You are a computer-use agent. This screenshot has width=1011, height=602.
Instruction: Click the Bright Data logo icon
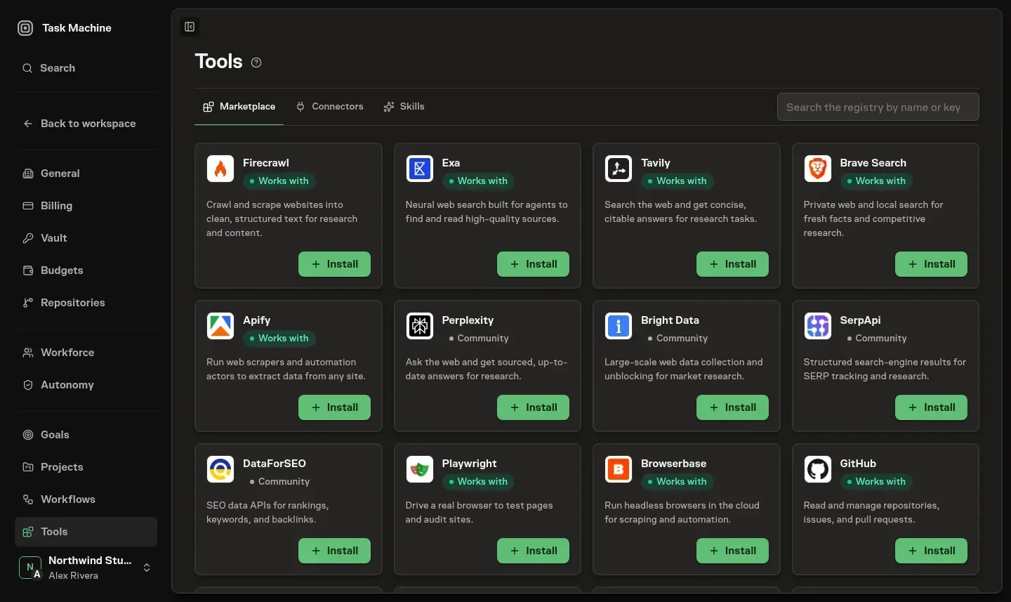coord(619,326)
